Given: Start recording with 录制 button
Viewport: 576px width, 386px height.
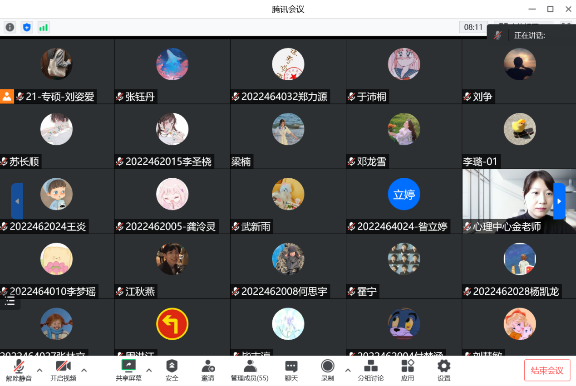Looking at the screenshot, I should click(x=328, y=370).
